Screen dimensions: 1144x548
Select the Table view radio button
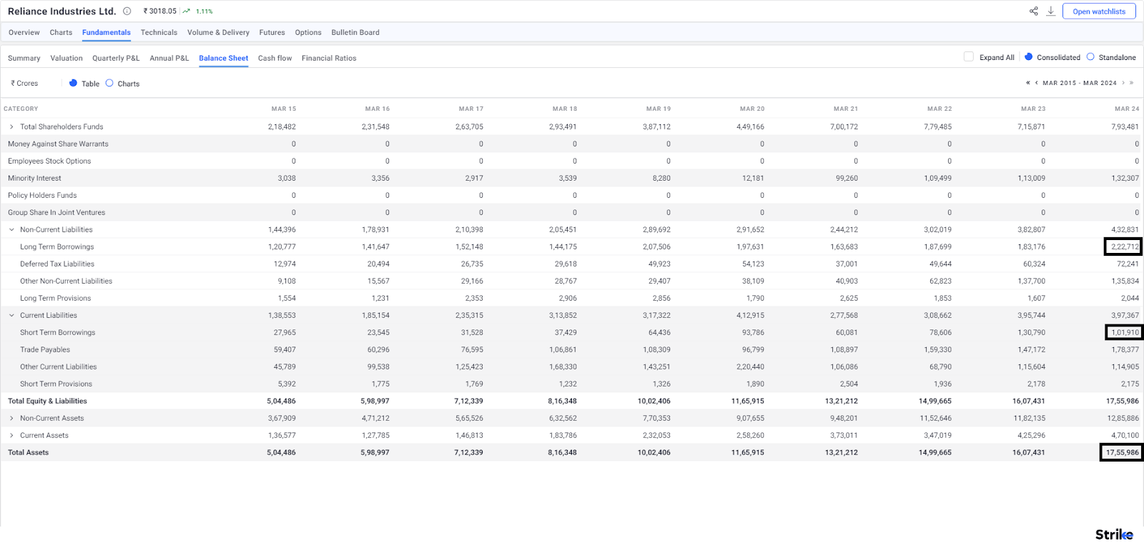[x=73, y=83]
